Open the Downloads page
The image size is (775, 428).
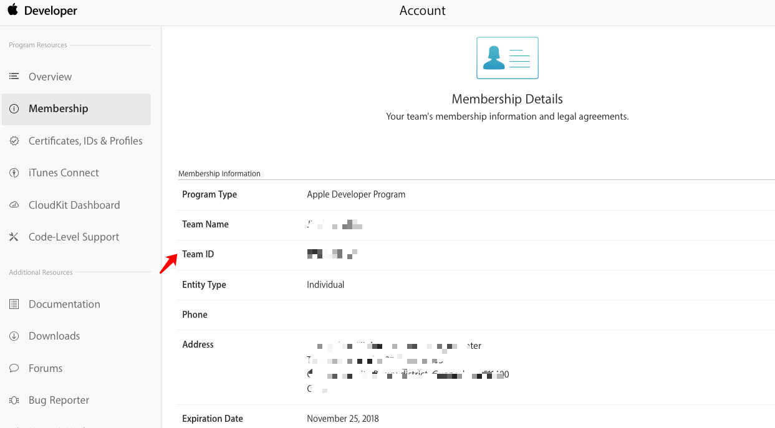(x=54, y=336)
